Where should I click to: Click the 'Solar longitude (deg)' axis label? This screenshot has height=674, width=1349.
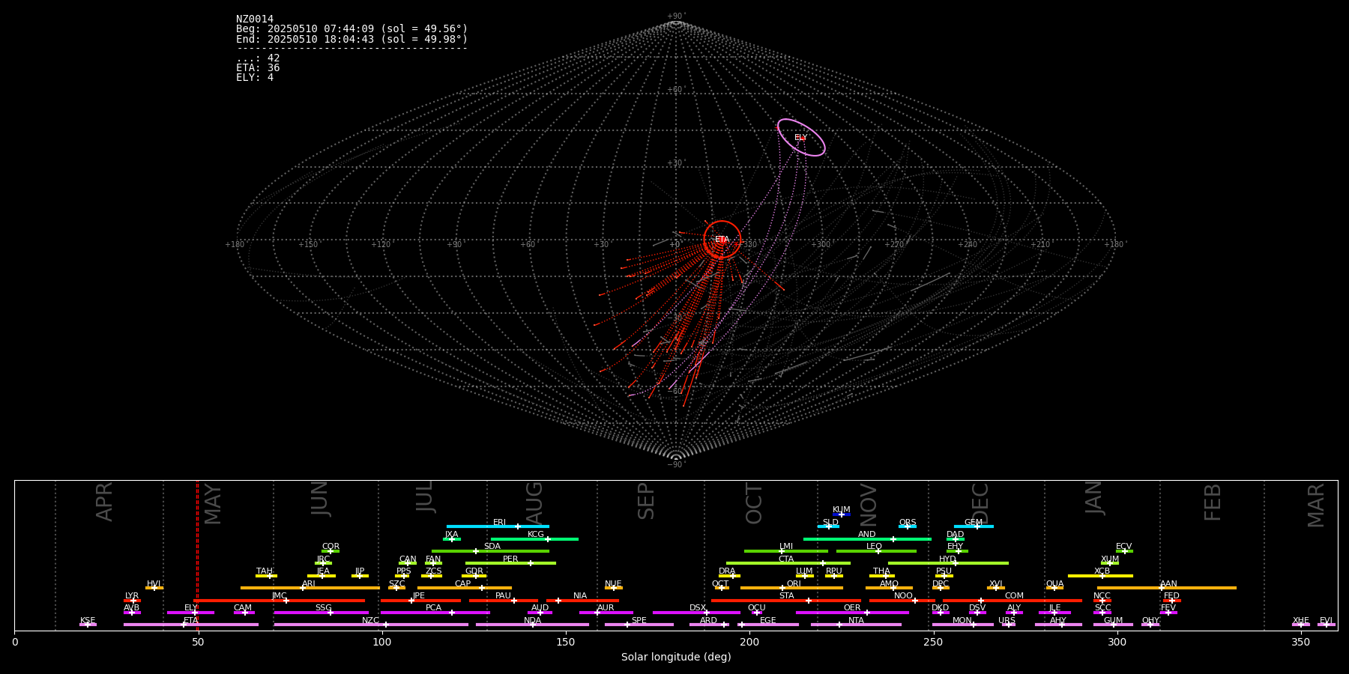676,658
